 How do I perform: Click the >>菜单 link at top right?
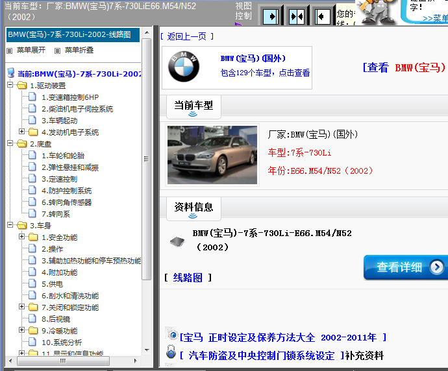coord(435,18)
